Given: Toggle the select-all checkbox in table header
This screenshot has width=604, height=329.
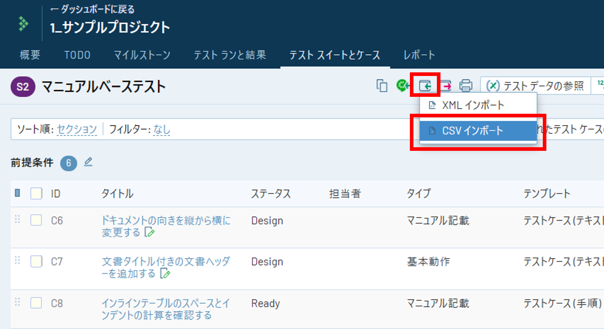Looking at the screenshot, I should pyautogui.click(x=36, y=194).
